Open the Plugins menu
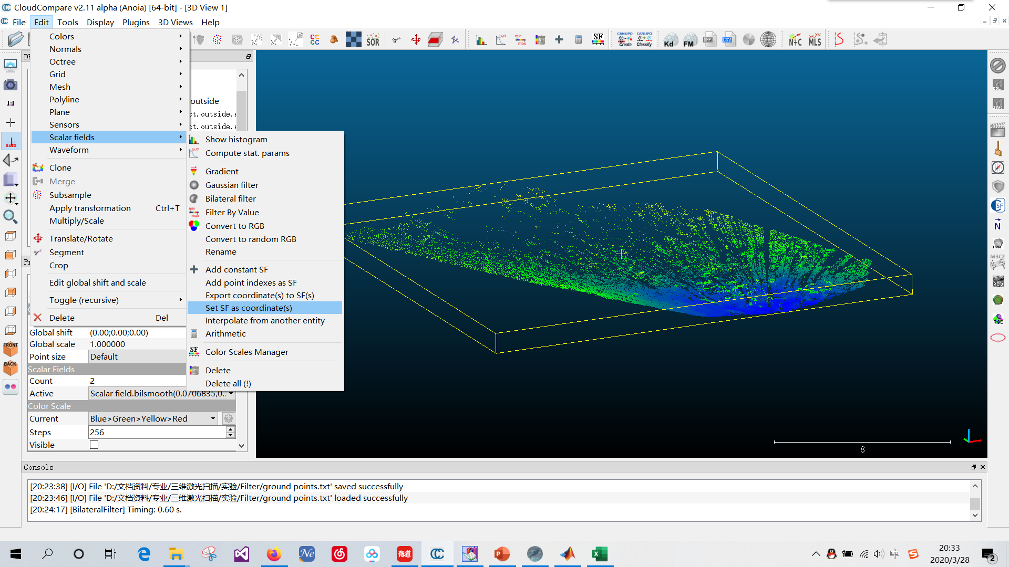This screenshot has height=567, width=1009. [x=136, y=22]
